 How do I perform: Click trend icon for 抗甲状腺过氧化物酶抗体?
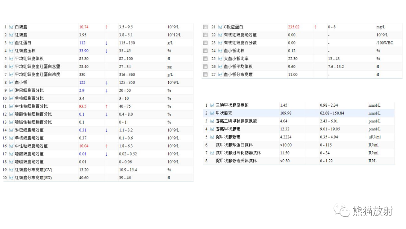pyautogui.click(x=212, y=153)
